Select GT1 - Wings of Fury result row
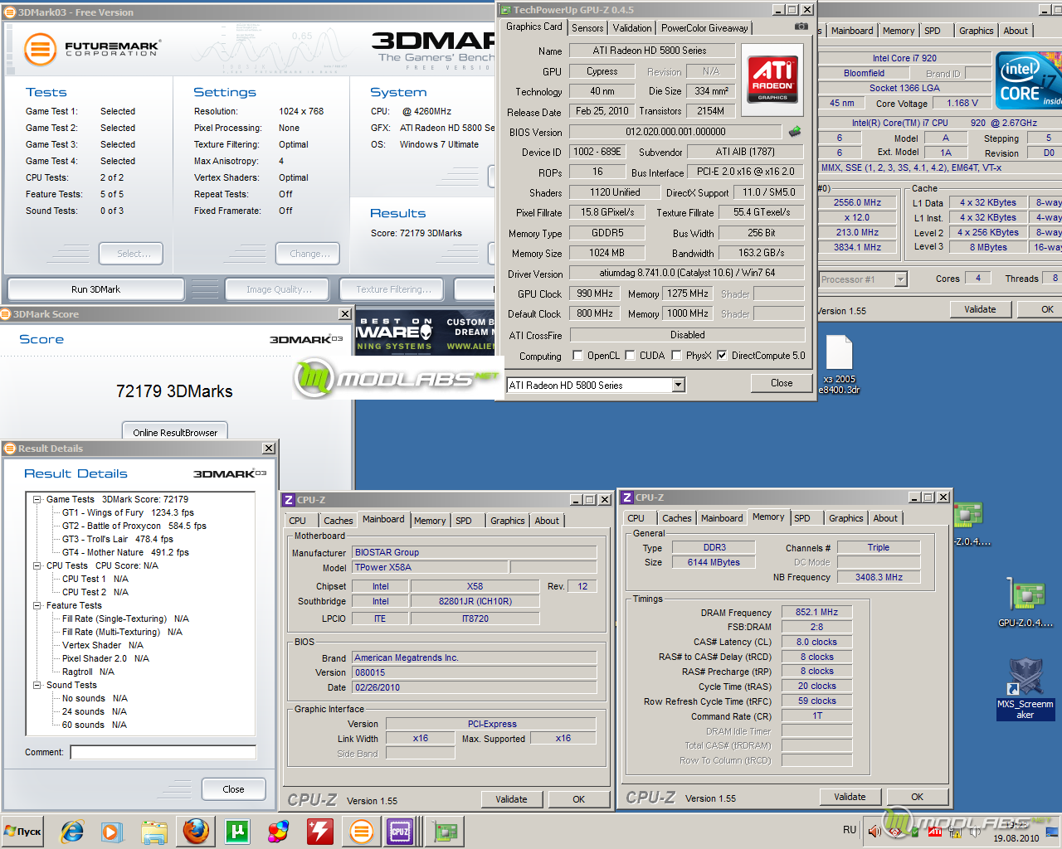Viewport: 1062px width, 849px height. click(x=128, y=512)
